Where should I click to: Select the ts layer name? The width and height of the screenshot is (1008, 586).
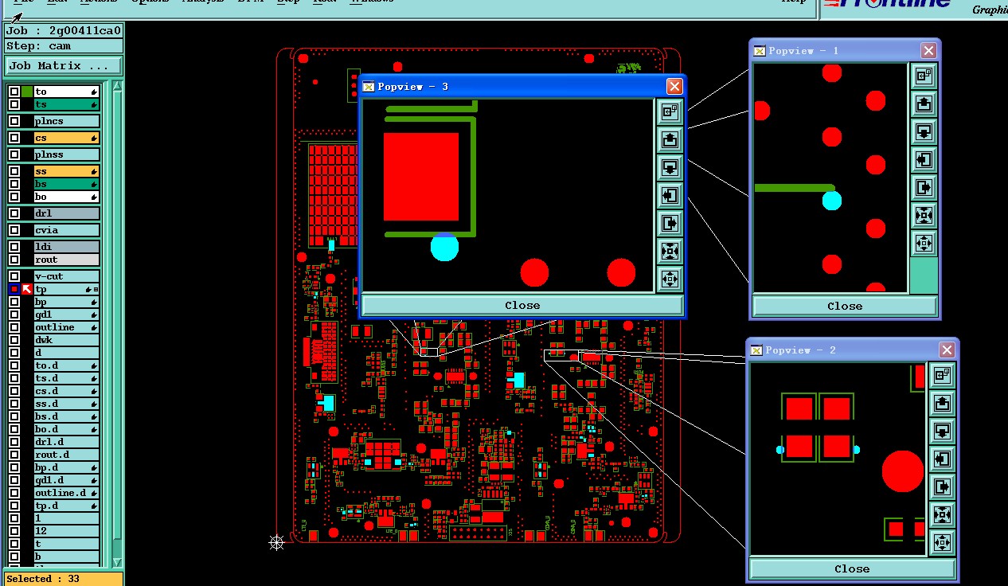(67, 104)
